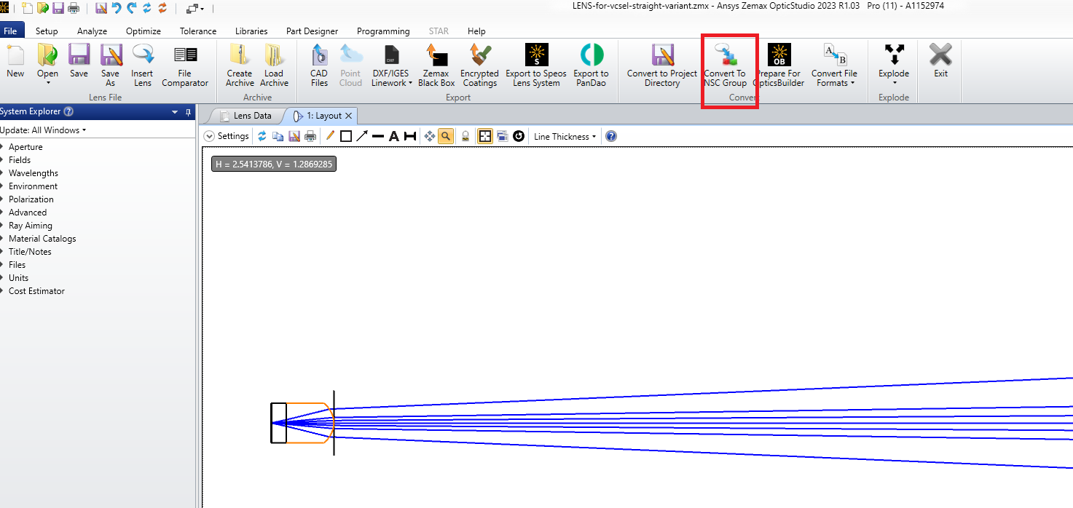Click Prepare For OpticsBuilder
This screenshot has width=1073, height=508.
click(x=779, y=66)
